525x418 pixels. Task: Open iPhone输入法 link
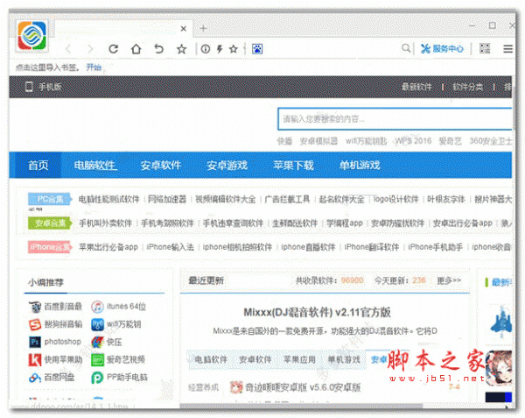pyautogui.click(x=170, y=247)
